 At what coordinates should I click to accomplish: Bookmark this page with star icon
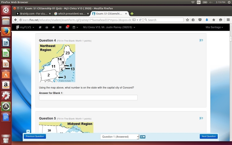tap(187, 20)
